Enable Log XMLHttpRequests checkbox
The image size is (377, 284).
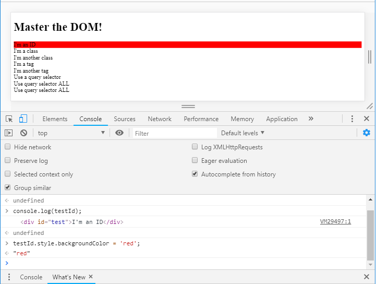194,147
